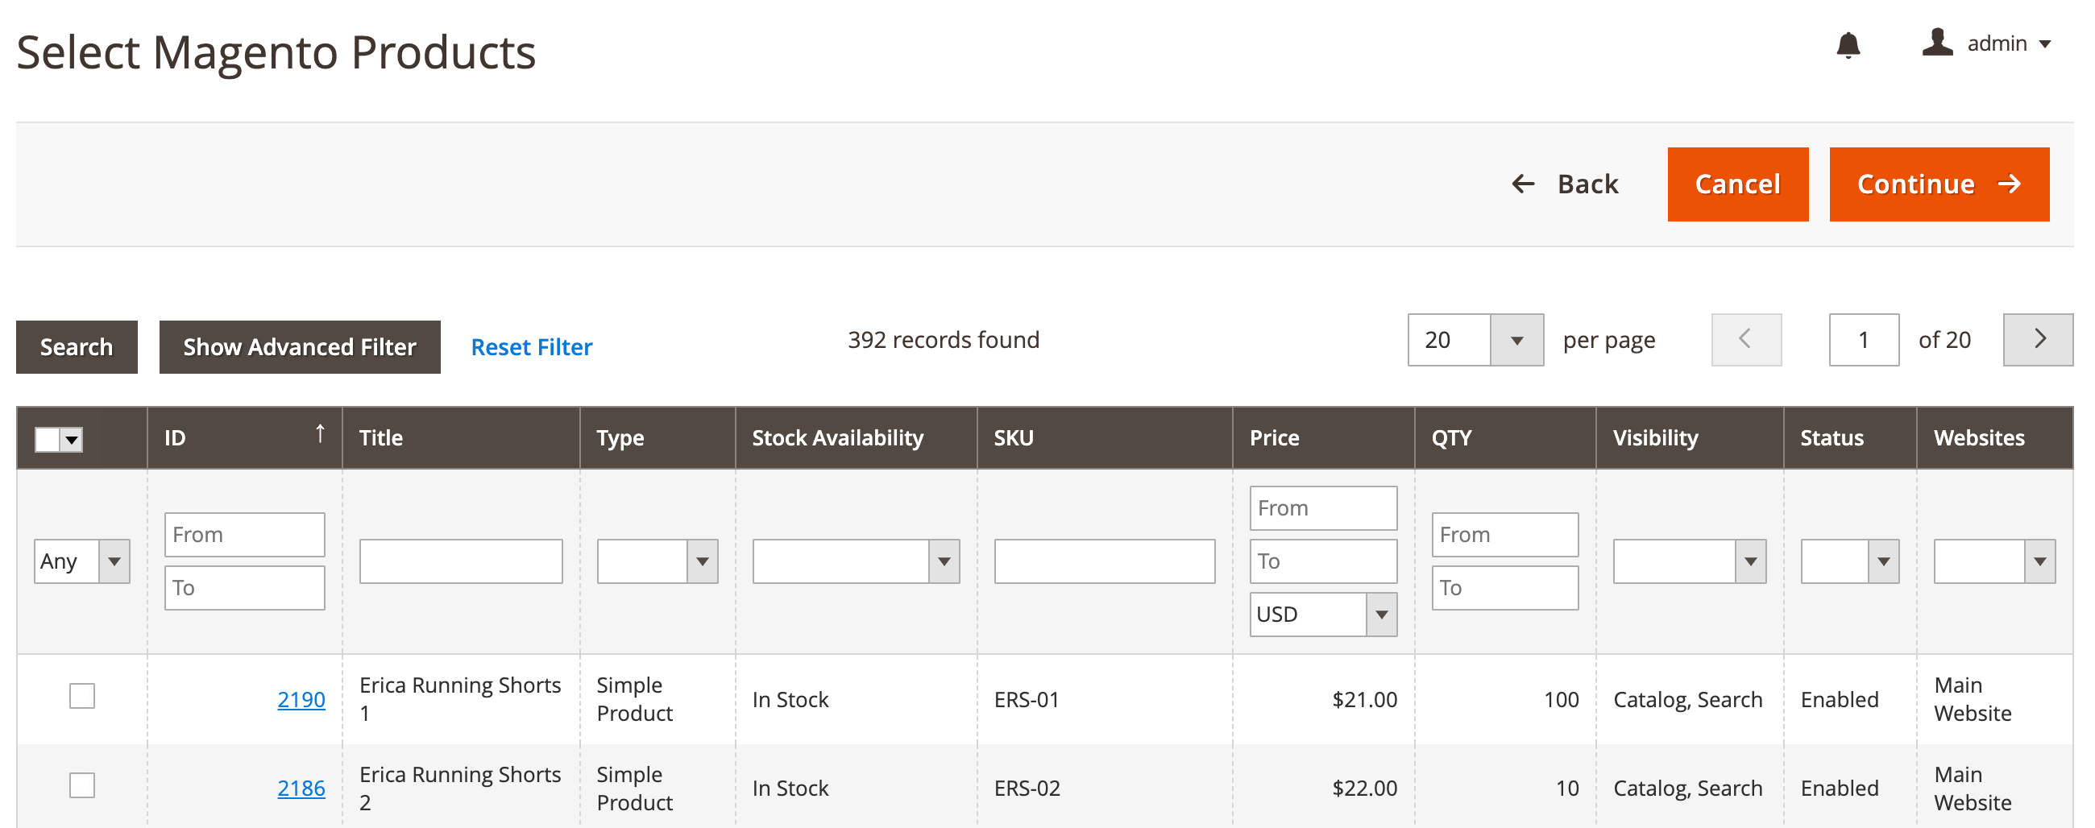Check the checkbox for product 2186
2095x828 pixels.
click(81, 785)
